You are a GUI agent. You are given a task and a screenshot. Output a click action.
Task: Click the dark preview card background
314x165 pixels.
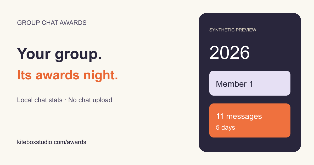(250, 145)
